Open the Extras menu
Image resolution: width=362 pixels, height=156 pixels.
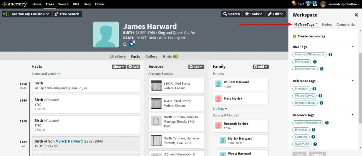click(99, 4)
